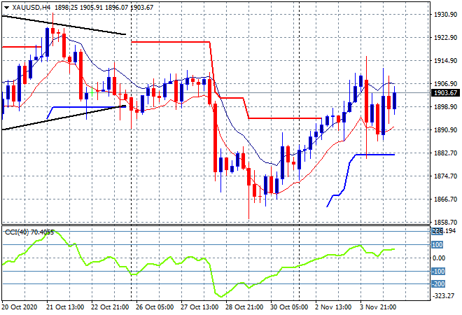Image resolution: width=462 pixels, height=315 pixels.
Task: Click the CCI 0.00 level label
Action: click(x=439, y=258)
